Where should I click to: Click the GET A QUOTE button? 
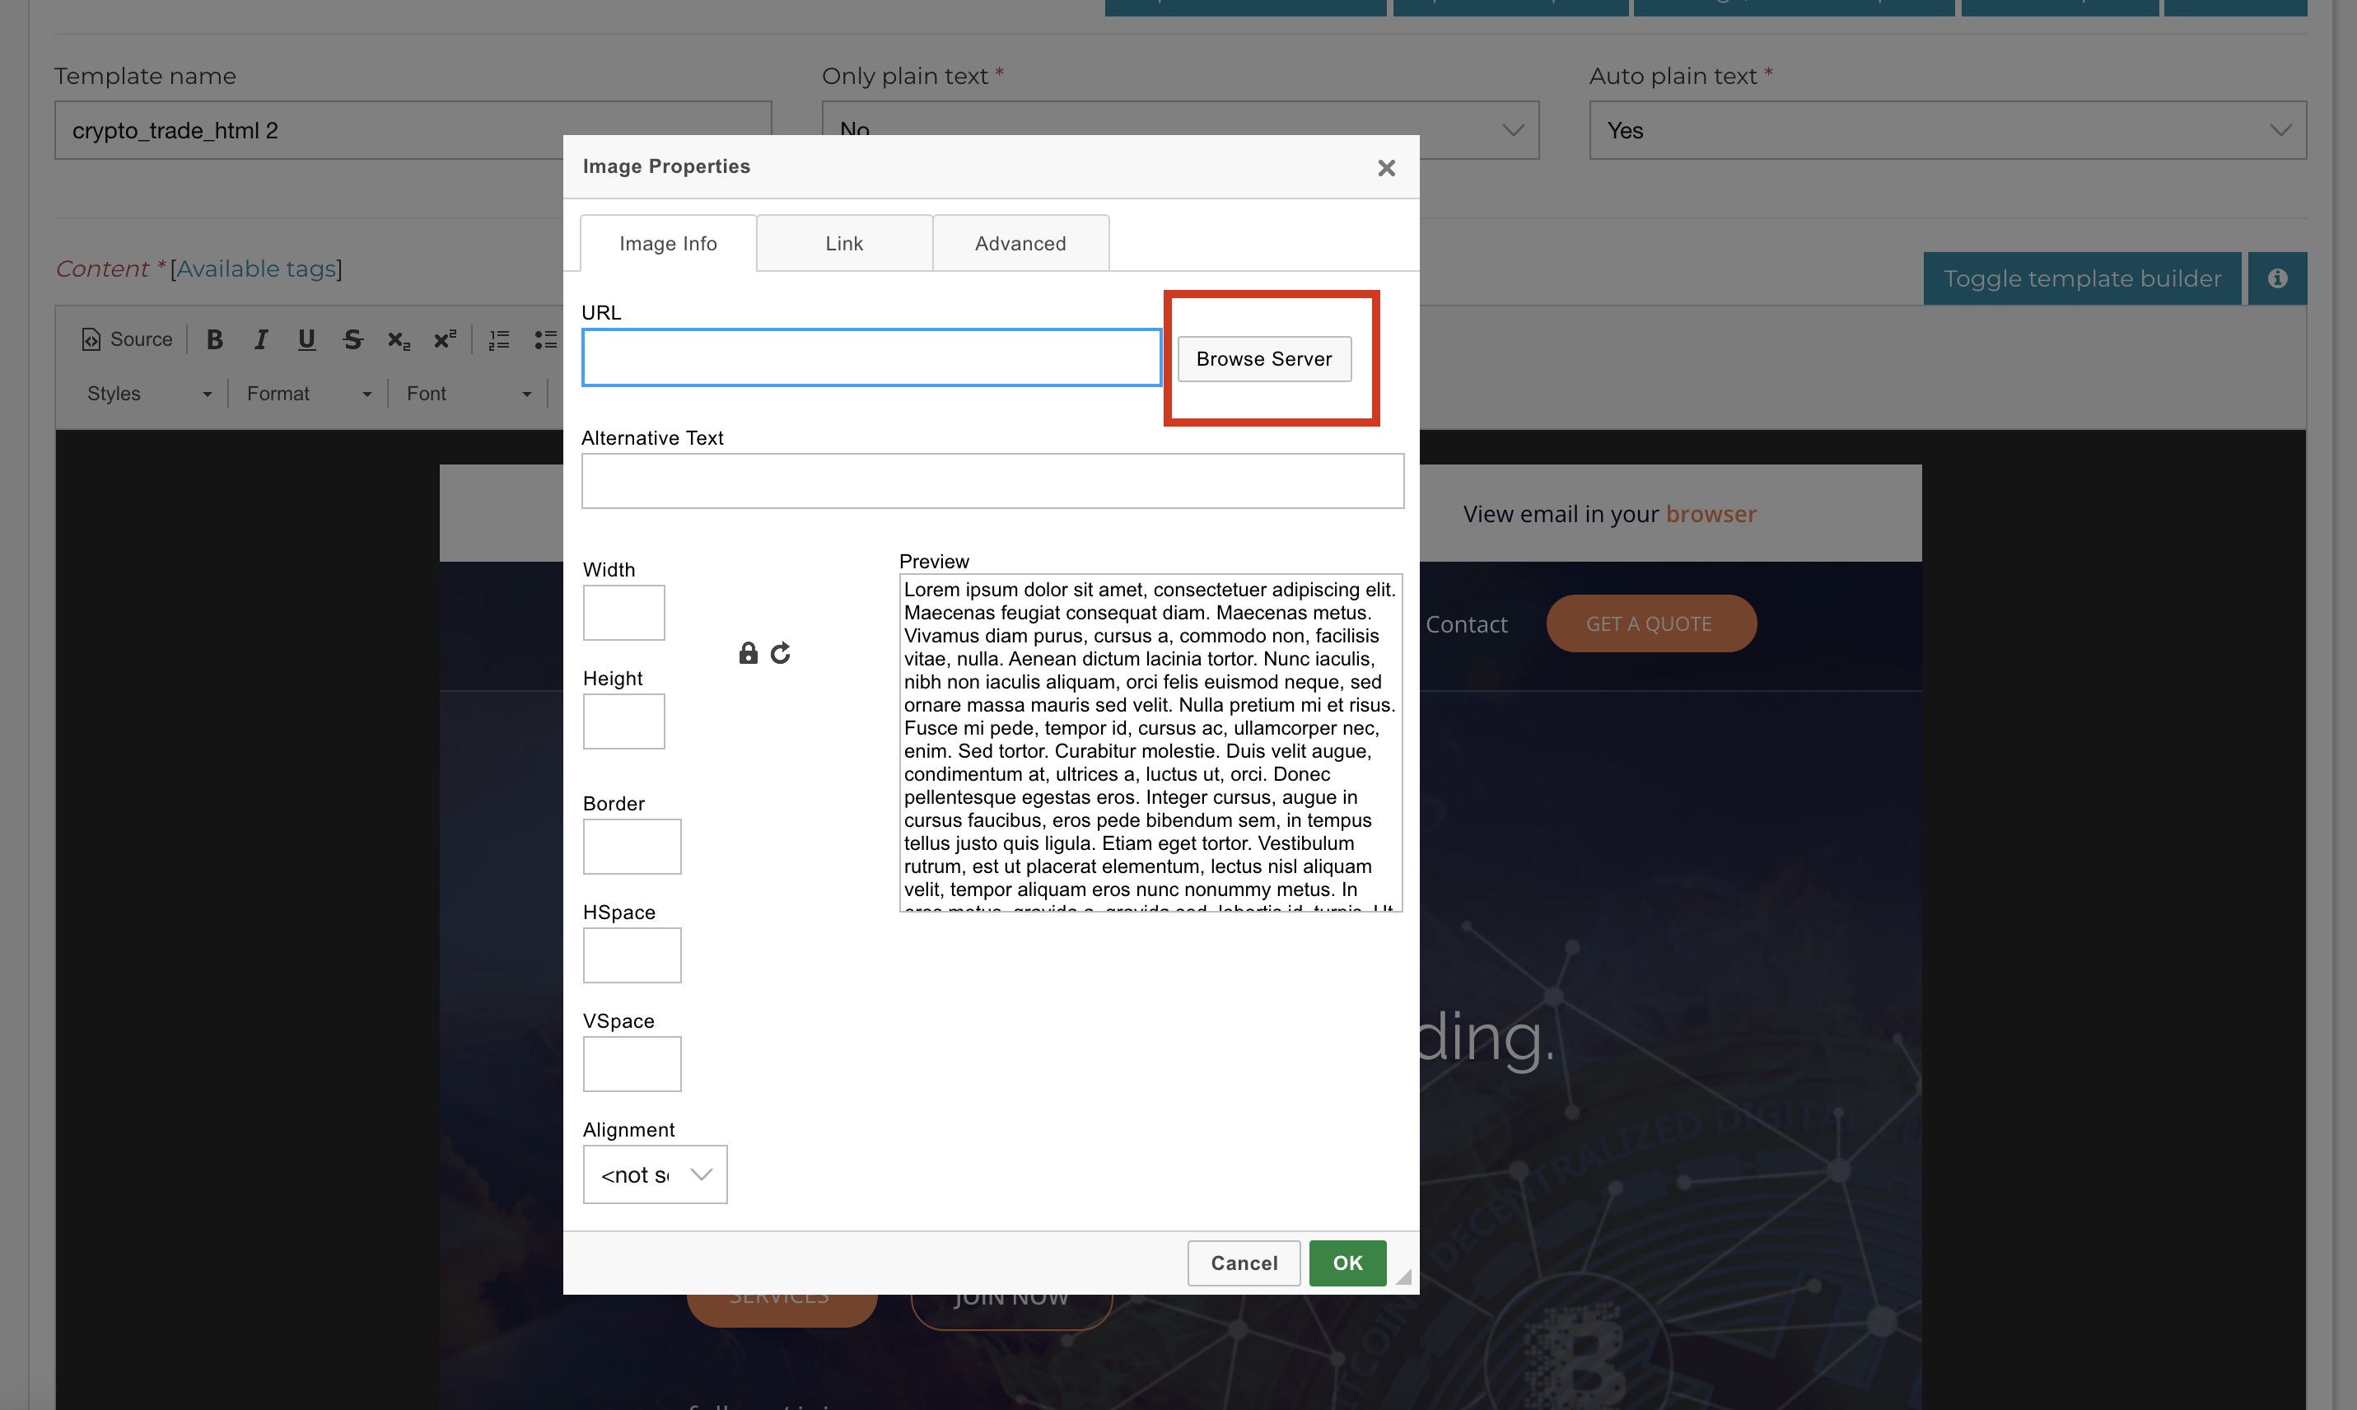1651,623
